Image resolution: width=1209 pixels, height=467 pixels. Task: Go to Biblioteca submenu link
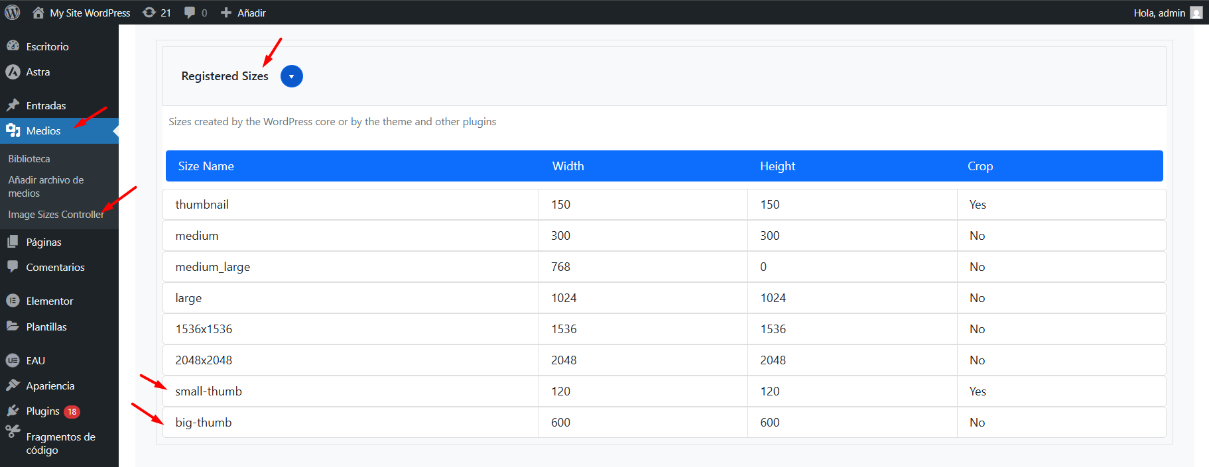29,159
